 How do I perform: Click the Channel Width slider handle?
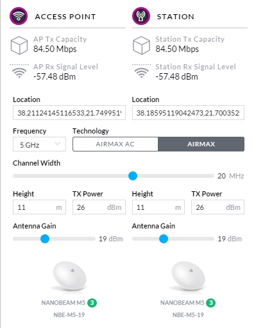point(133,176)
